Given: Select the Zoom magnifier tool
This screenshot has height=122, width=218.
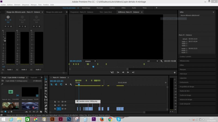Looking at the screenshot, I should (46, 112).
